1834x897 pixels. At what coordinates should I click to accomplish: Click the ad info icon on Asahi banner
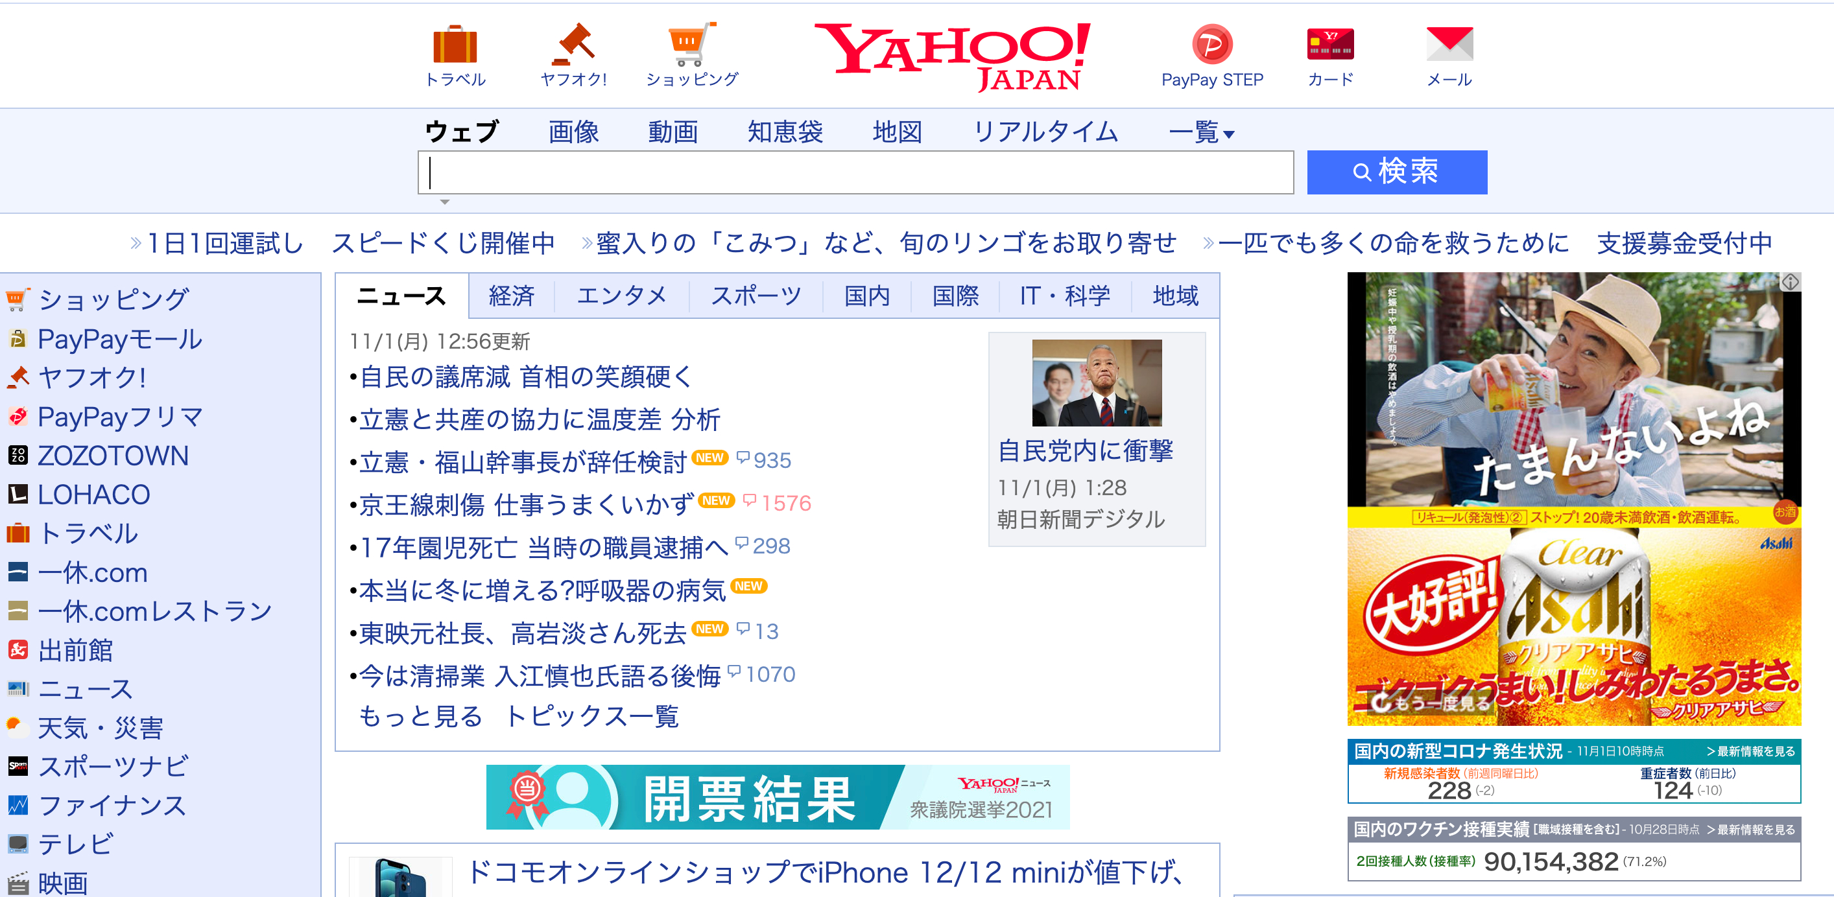click(x=1790, y=282)
